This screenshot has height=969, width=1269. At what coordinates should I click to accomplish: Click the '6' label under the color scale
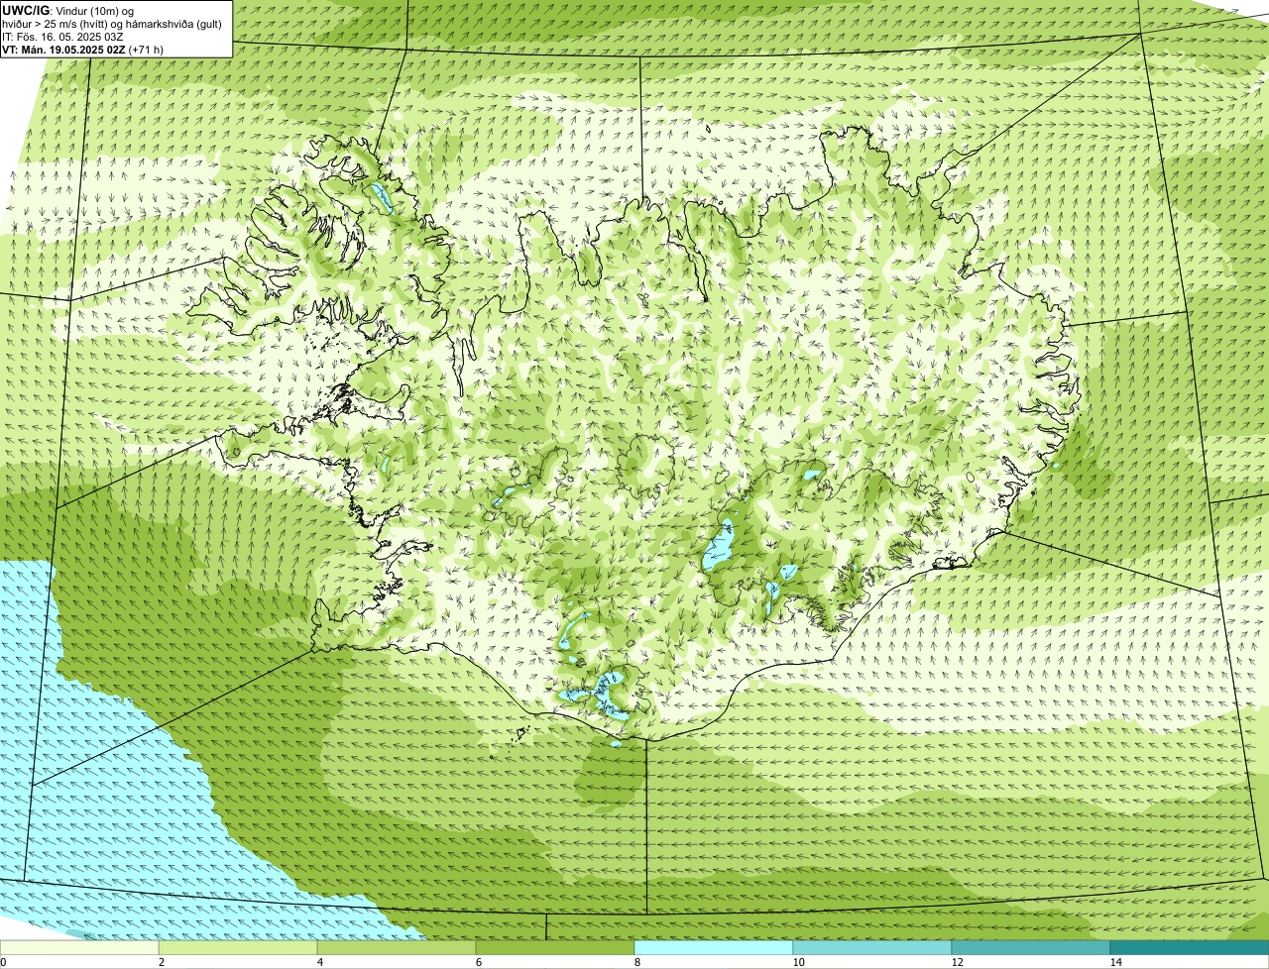[x=478, y=962]
